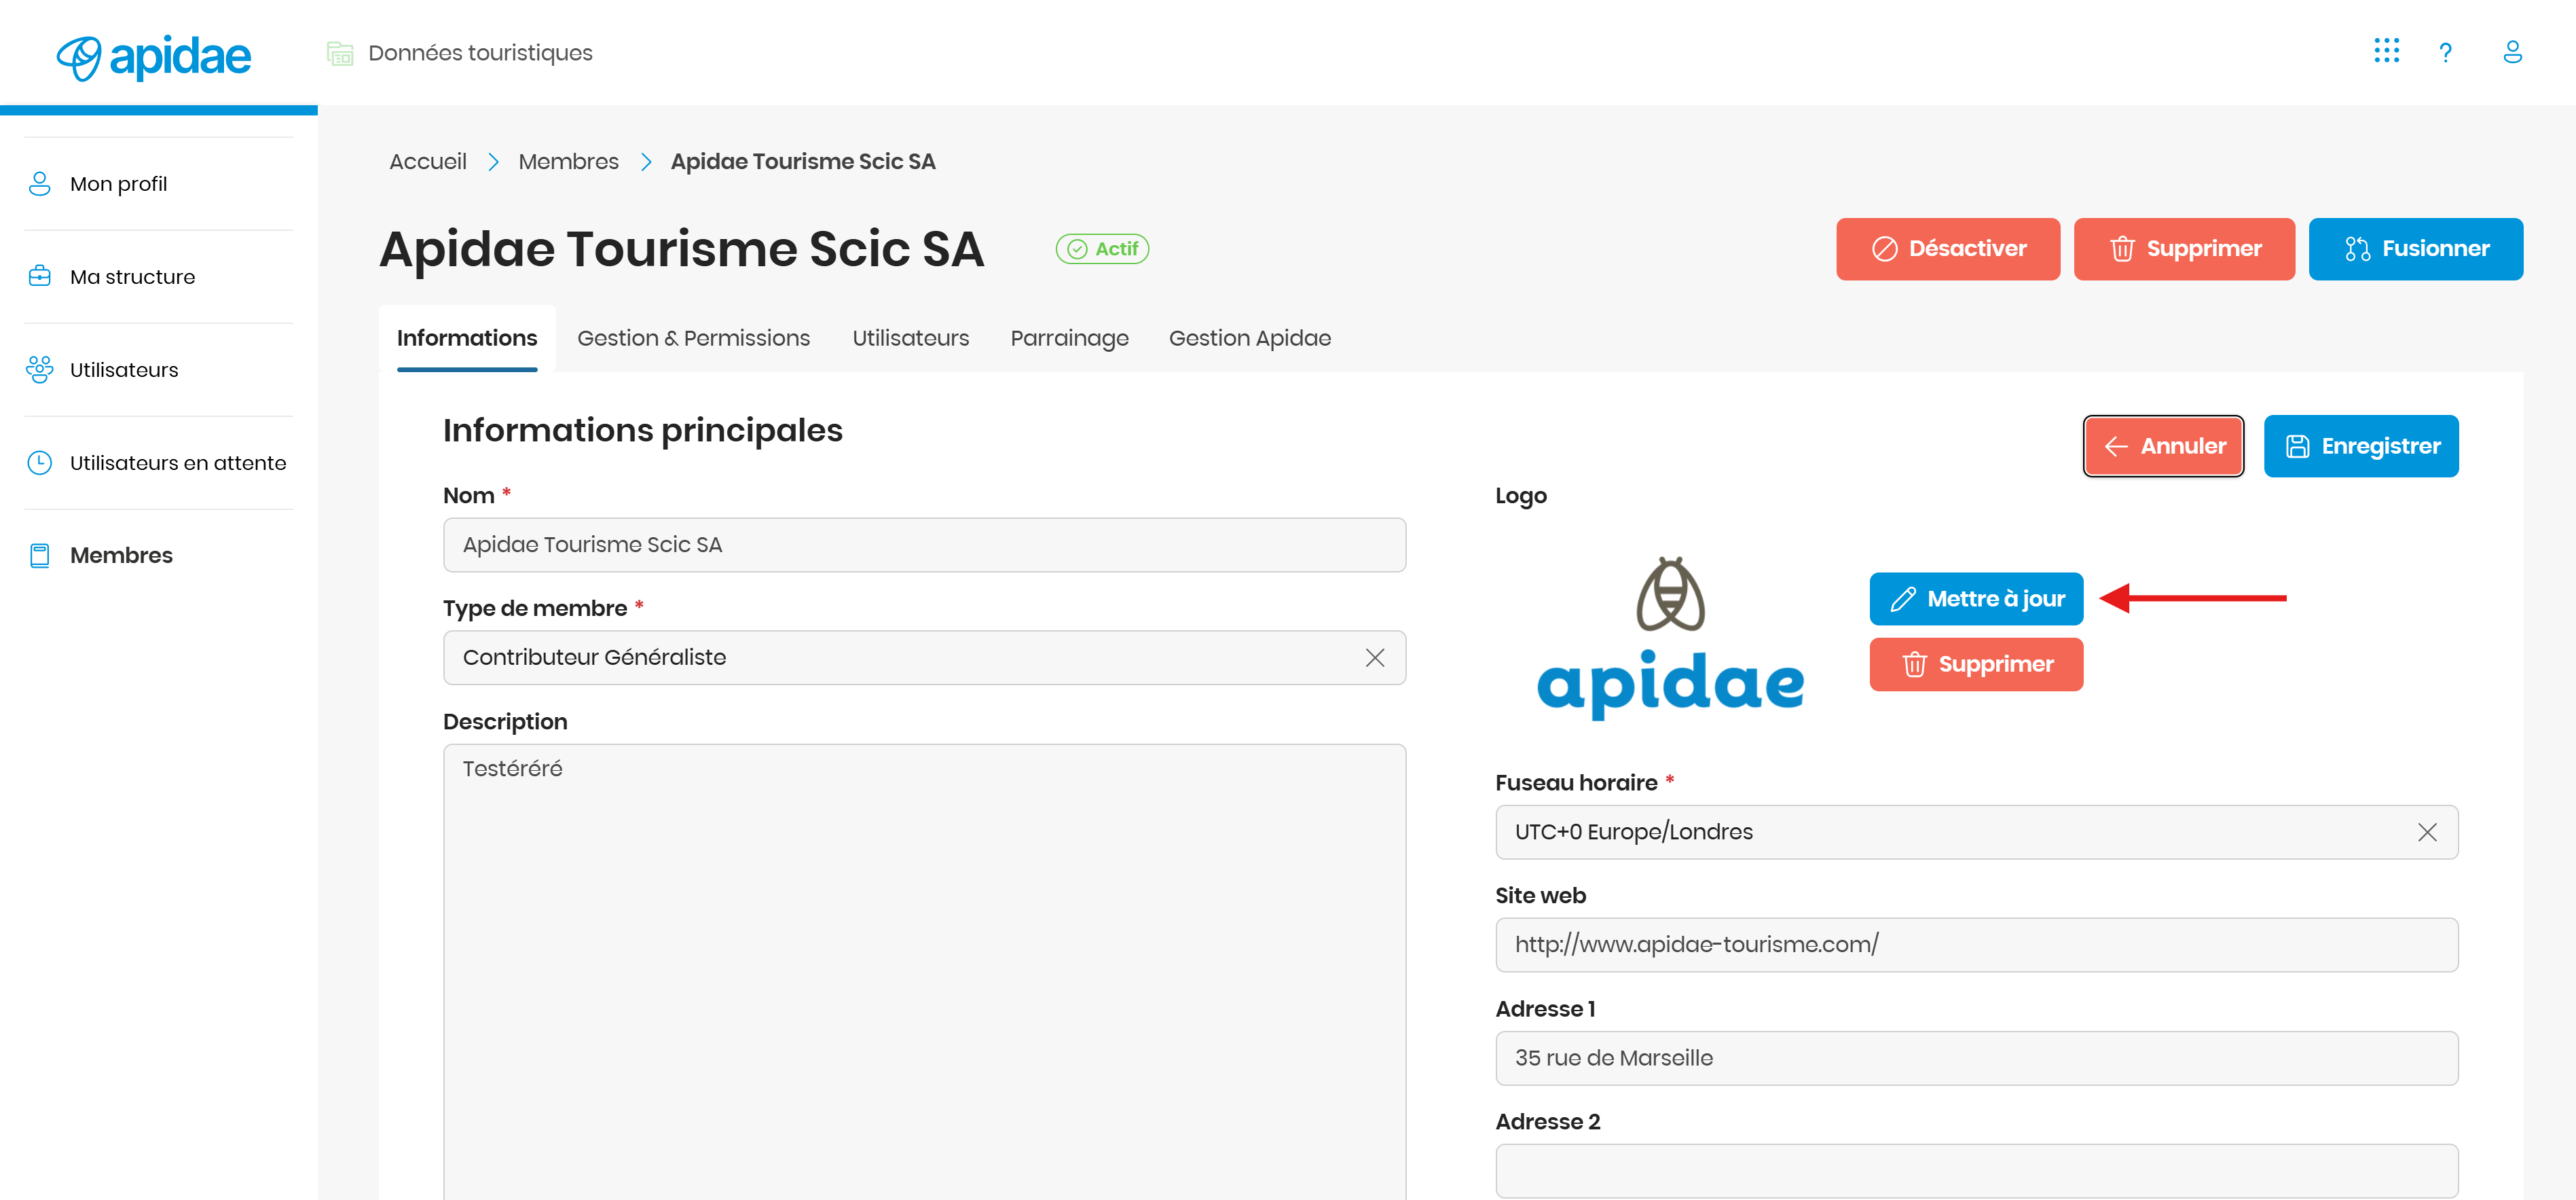Click Données touristiques header text

pyautogui.click(x=480, y=53)
